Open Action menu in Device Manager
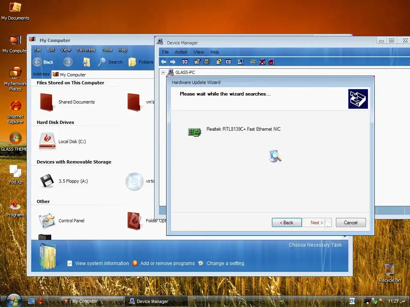This screenshot has height=307, width=410. pos(181,52)
